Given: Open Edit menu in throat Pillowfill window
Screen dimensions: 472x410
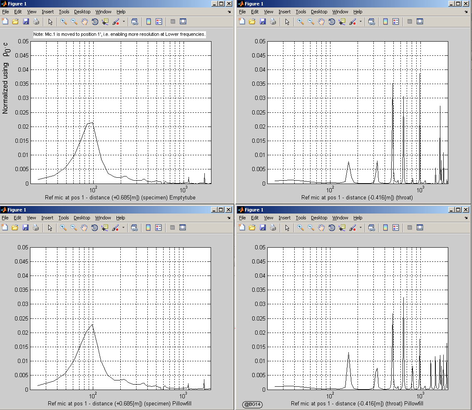Looking at the screenshot, I should point(255,218).
